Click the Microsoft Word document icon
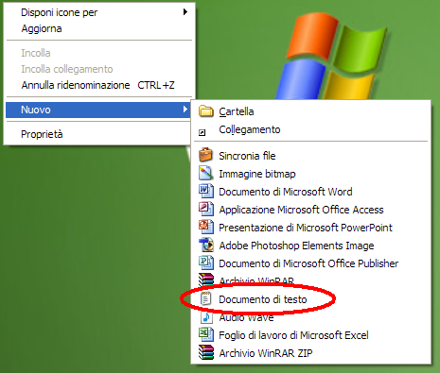 pyautogui.click(x=206, y=191)
